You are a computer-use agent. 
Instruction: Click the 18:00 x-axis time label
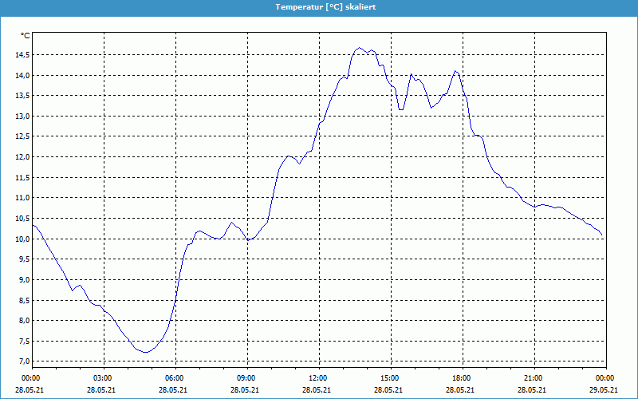coord(462,378)
